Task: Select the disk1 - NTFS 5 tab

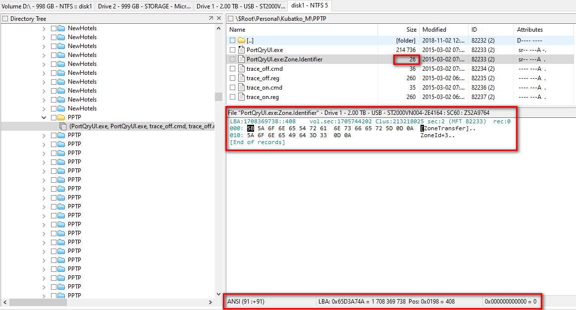Action: click(x=310, y=5)
